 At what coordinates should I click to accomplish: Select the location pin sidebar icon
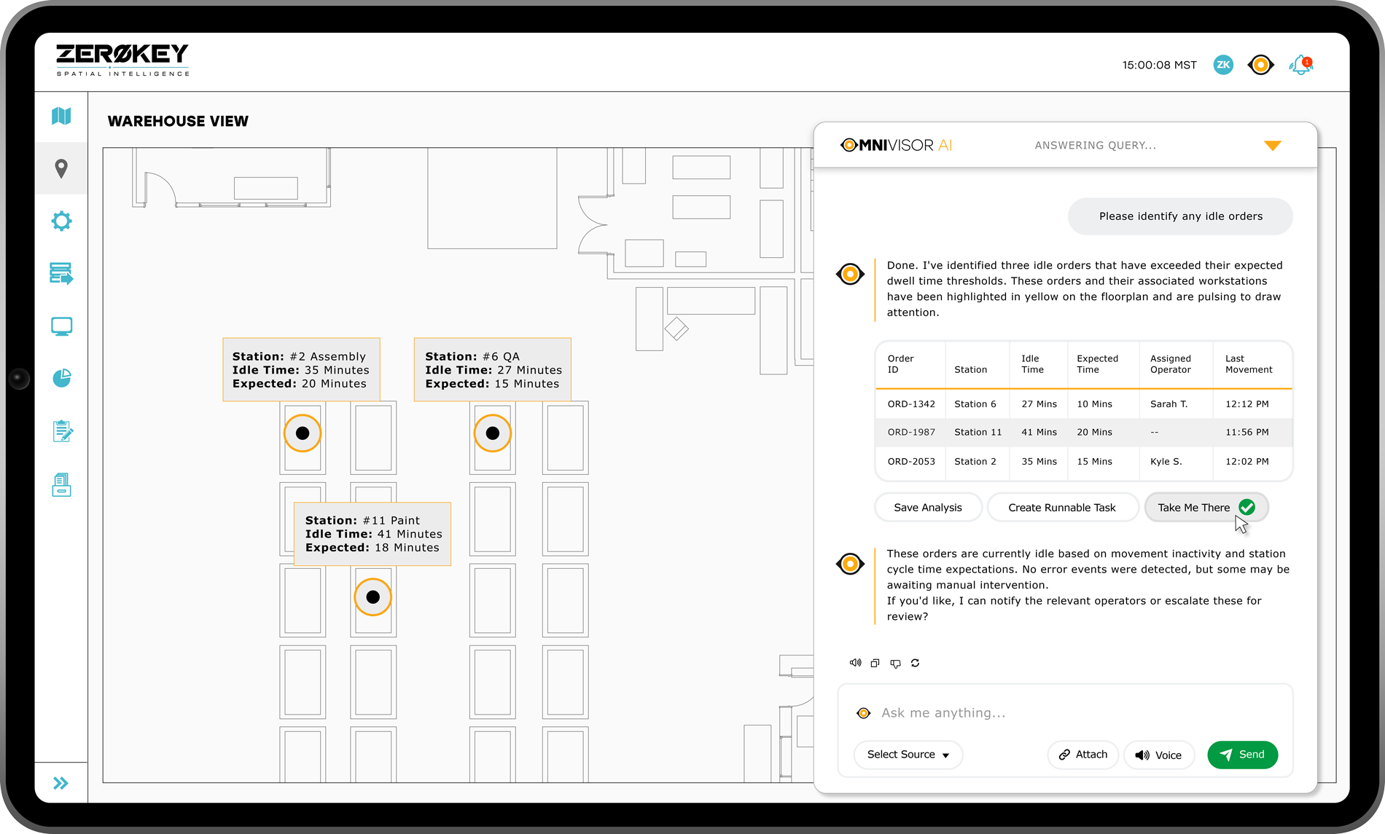(61, 169)
